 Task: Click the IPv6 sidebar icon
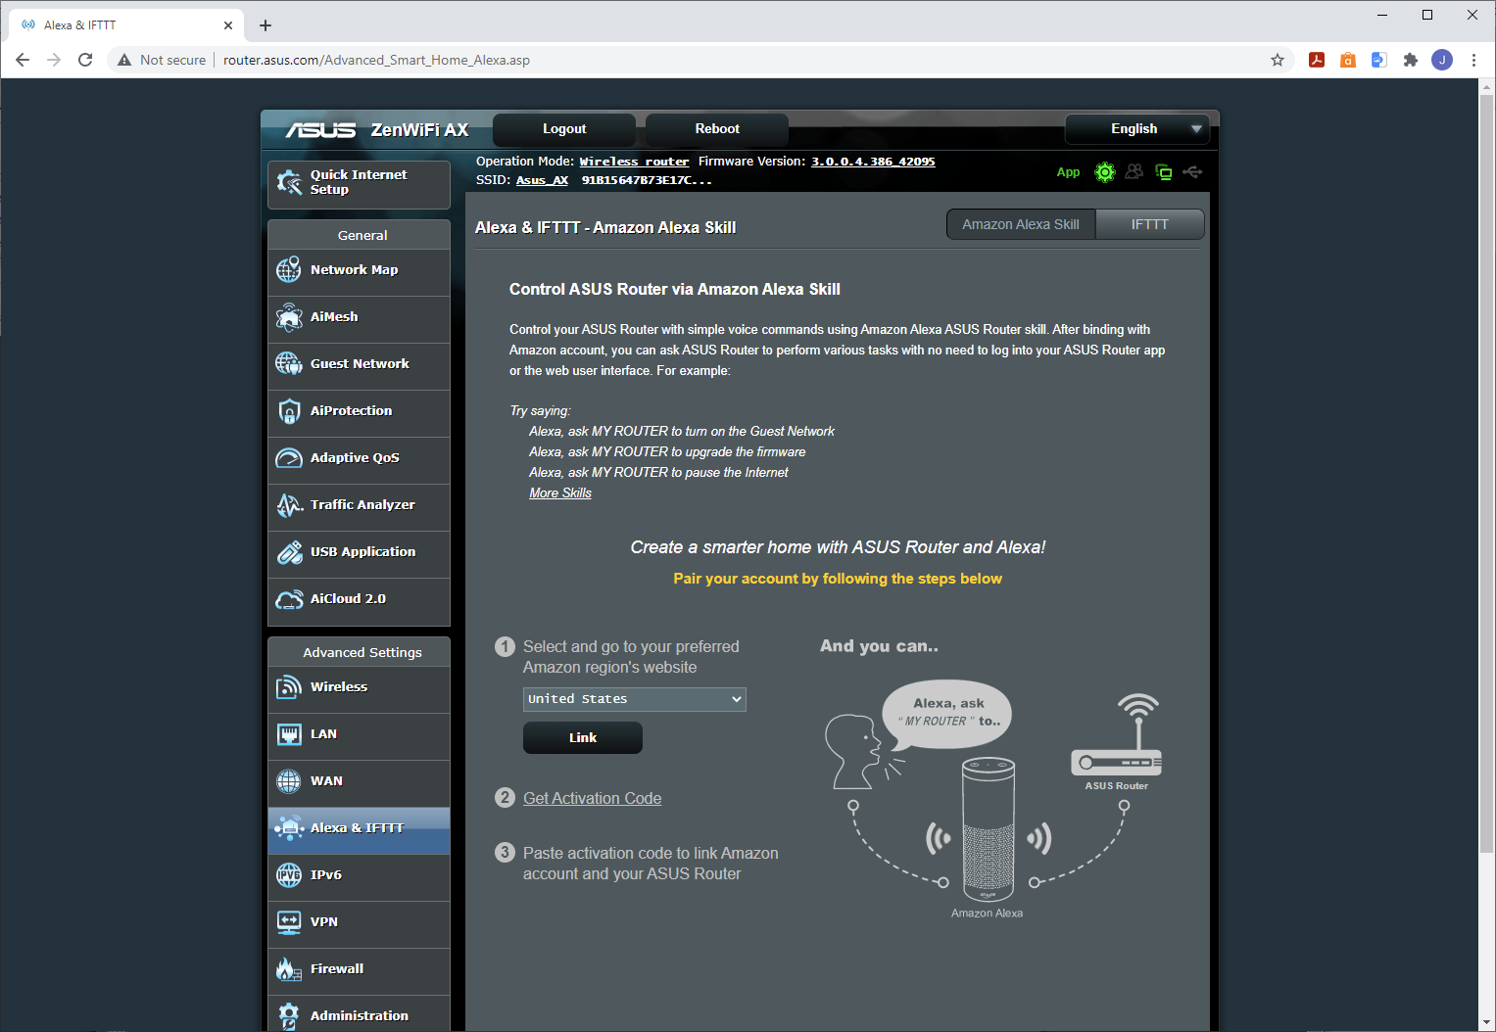coord(289,874)
